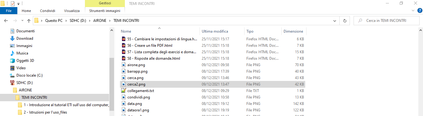Select collegamenti.txt text file
The image size is (423, 116).
click(x=140, y=91)
